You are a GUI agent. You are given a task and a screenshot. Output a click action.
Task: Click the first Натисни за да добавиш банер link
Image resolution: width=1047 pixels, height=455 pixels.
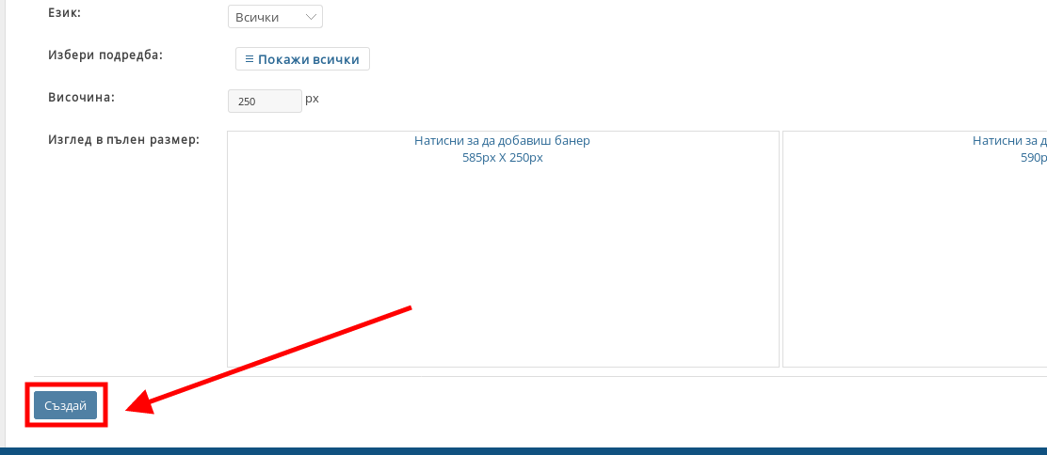click(502, 141)
